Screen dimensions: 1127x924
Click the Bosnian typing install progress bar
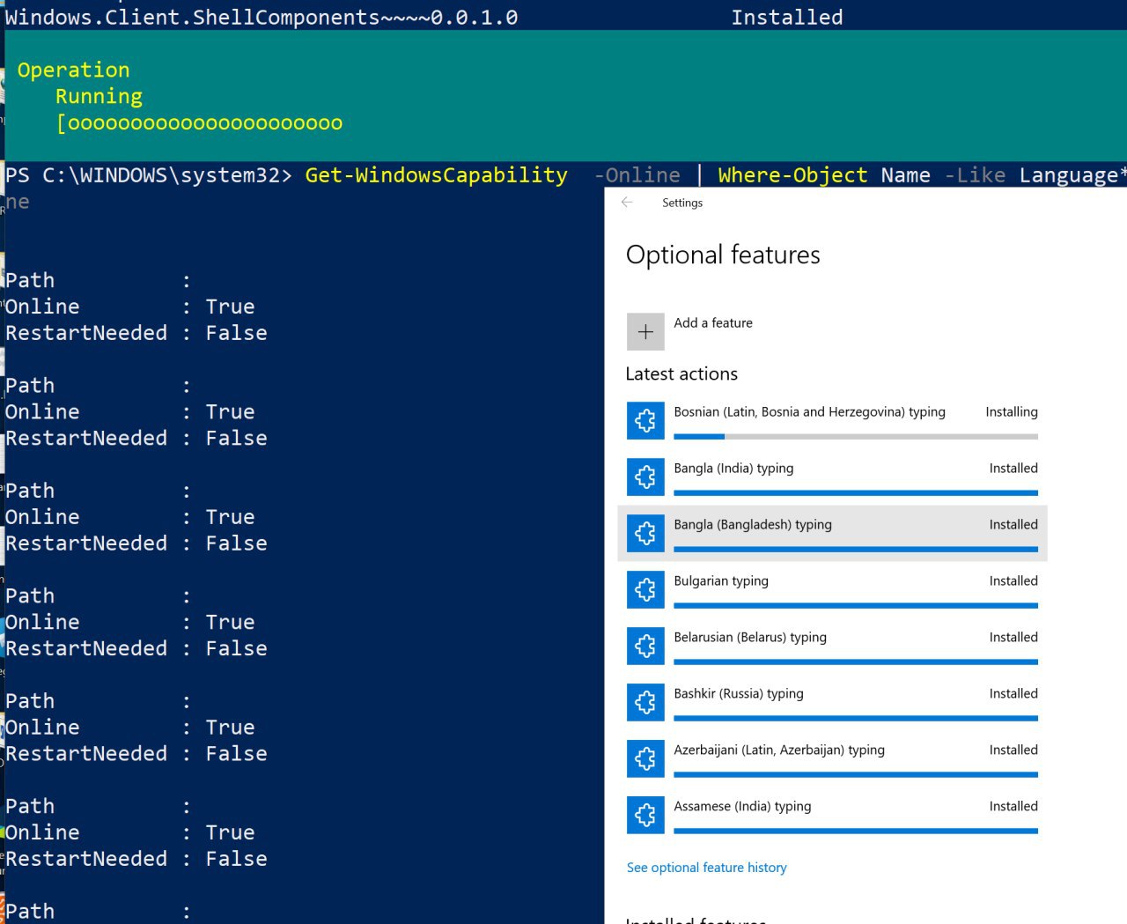(x=856, y=436)
